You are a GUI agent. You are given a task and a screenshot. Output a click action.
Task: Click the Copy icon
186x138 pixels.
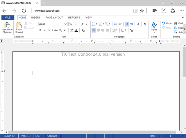(26, 28)
